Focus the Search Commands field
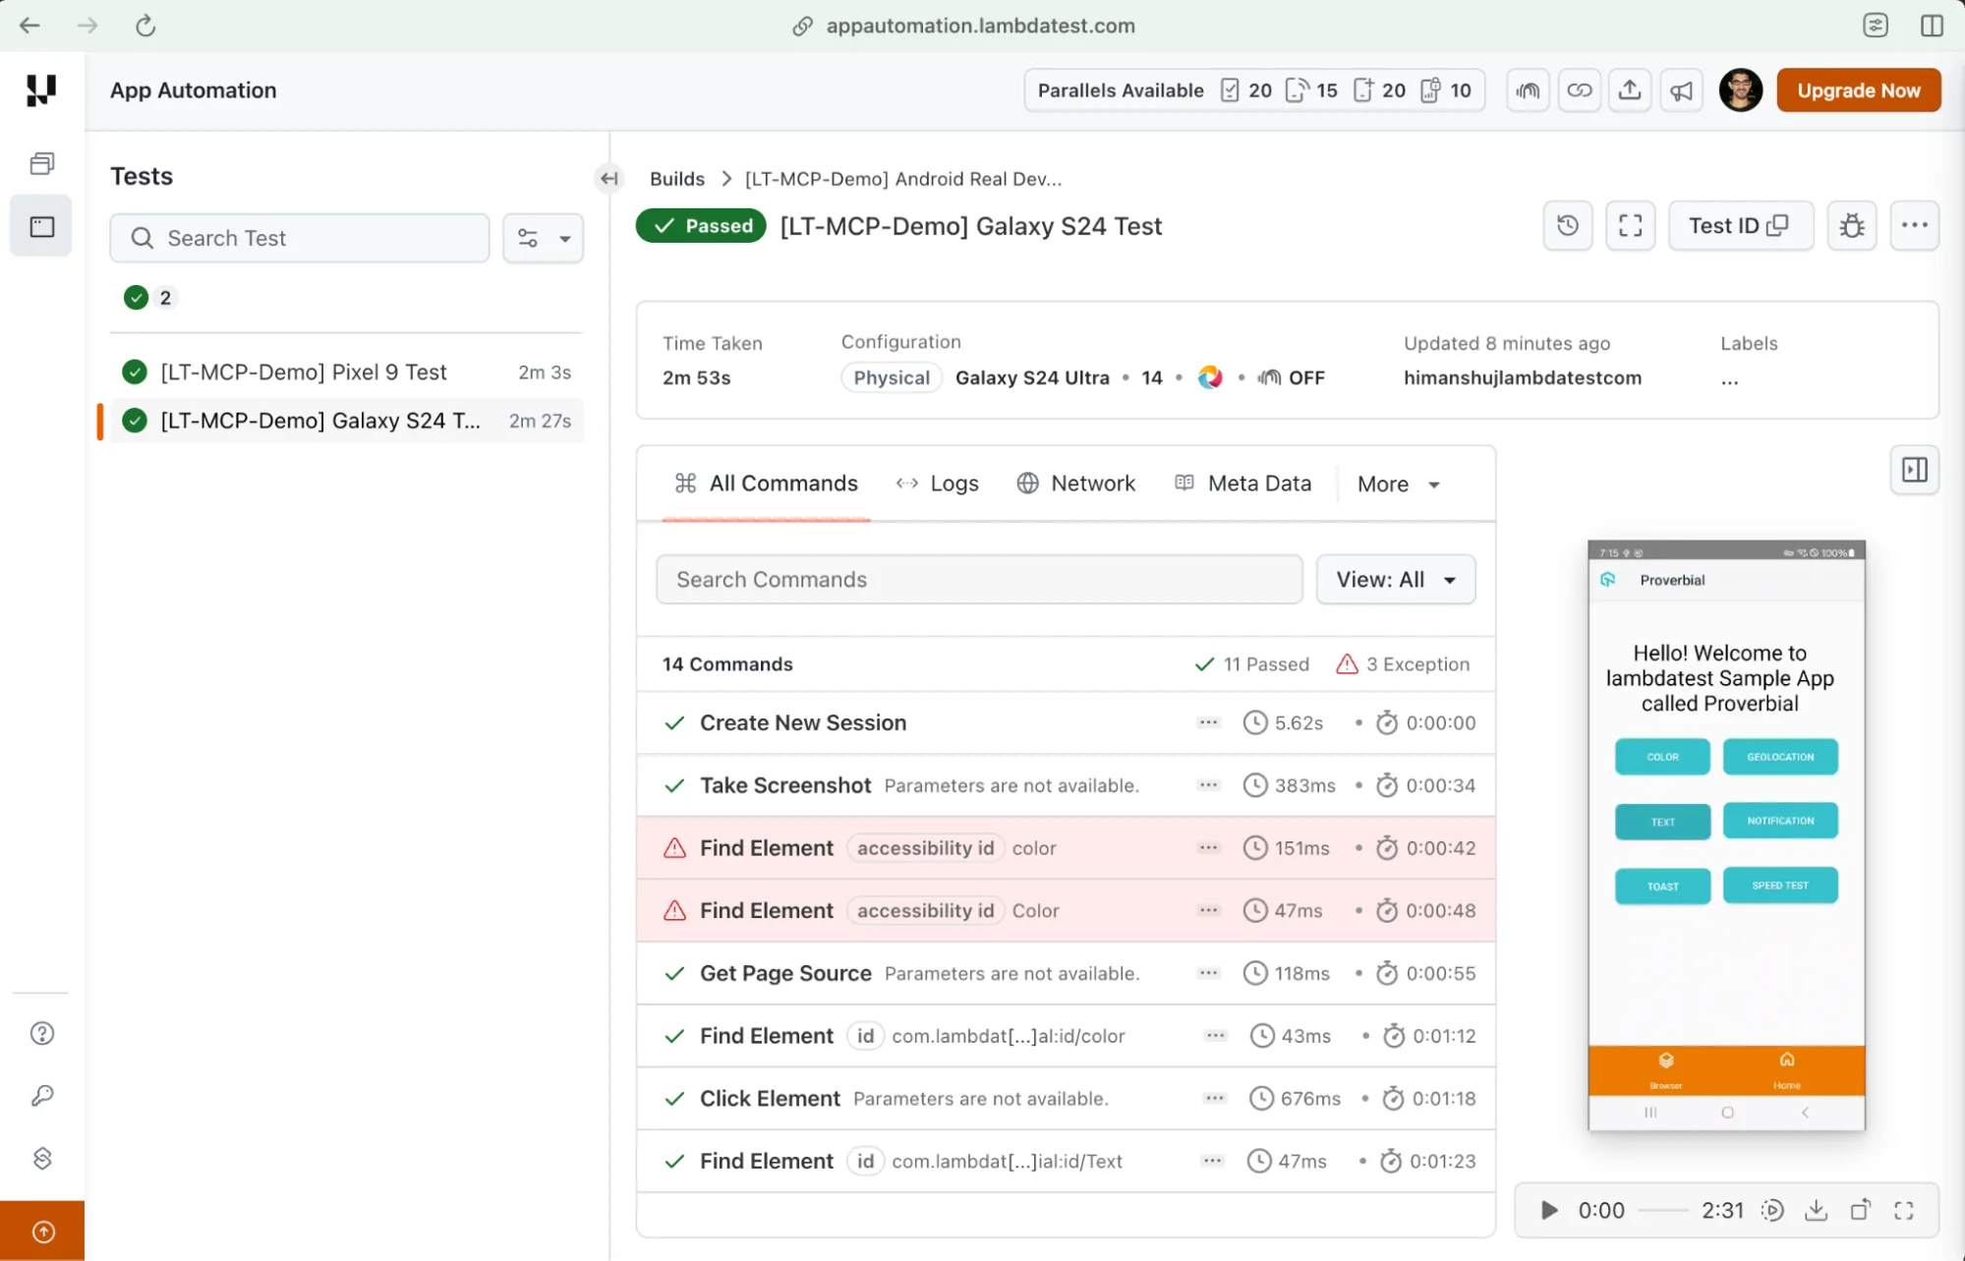 979,579
